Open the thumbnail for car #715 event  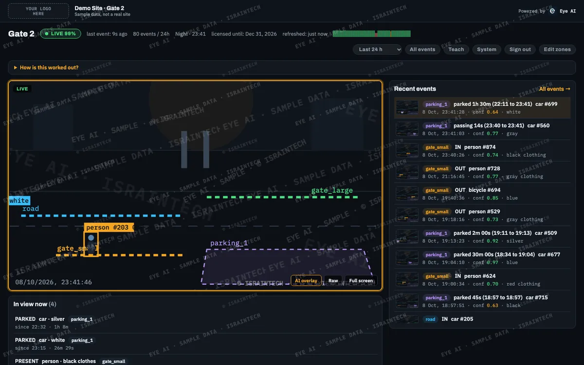407,300
